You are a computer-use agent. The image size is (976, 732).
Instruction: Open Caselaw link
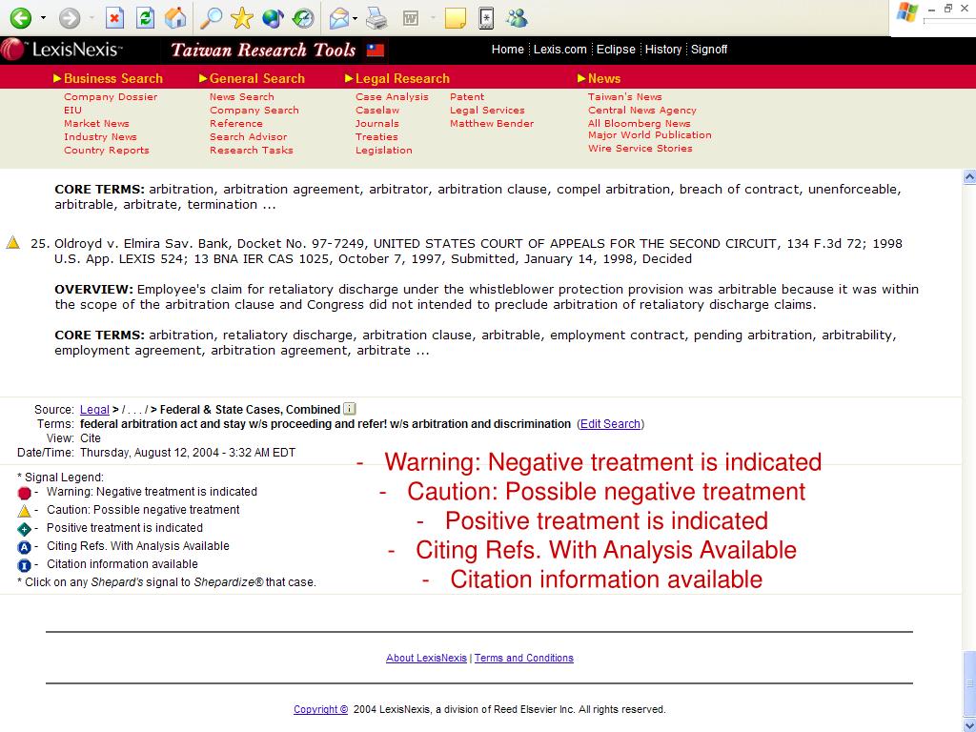pyautogui.click(x=377, y=111)
